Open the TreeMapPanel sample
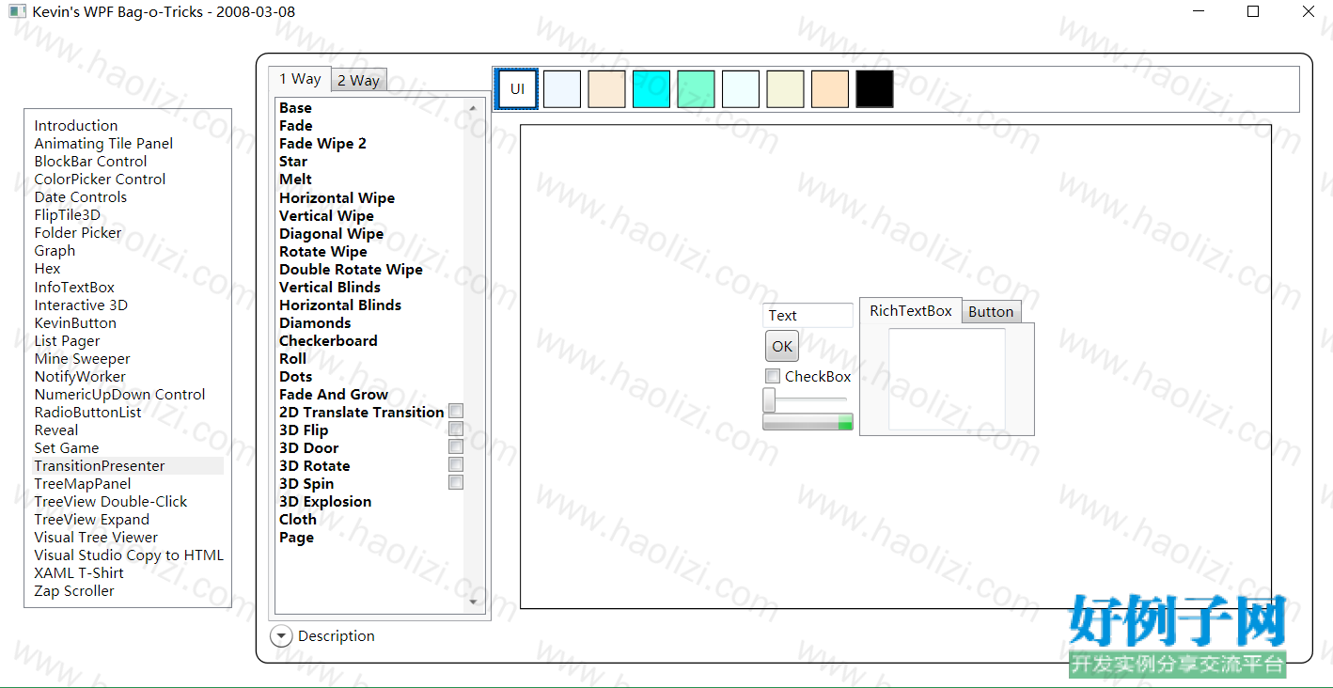Image resolution: width=1333 pixels, height=688 pixels. pyautogui.click(x=83, y=484)
